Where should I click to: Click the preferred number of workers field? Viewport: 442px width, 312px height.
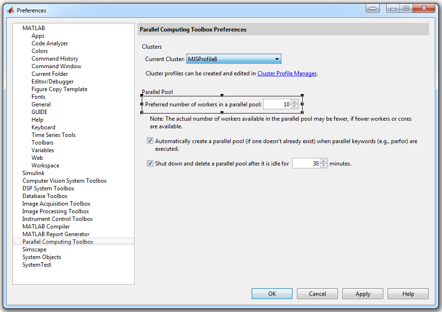point(277,104)
